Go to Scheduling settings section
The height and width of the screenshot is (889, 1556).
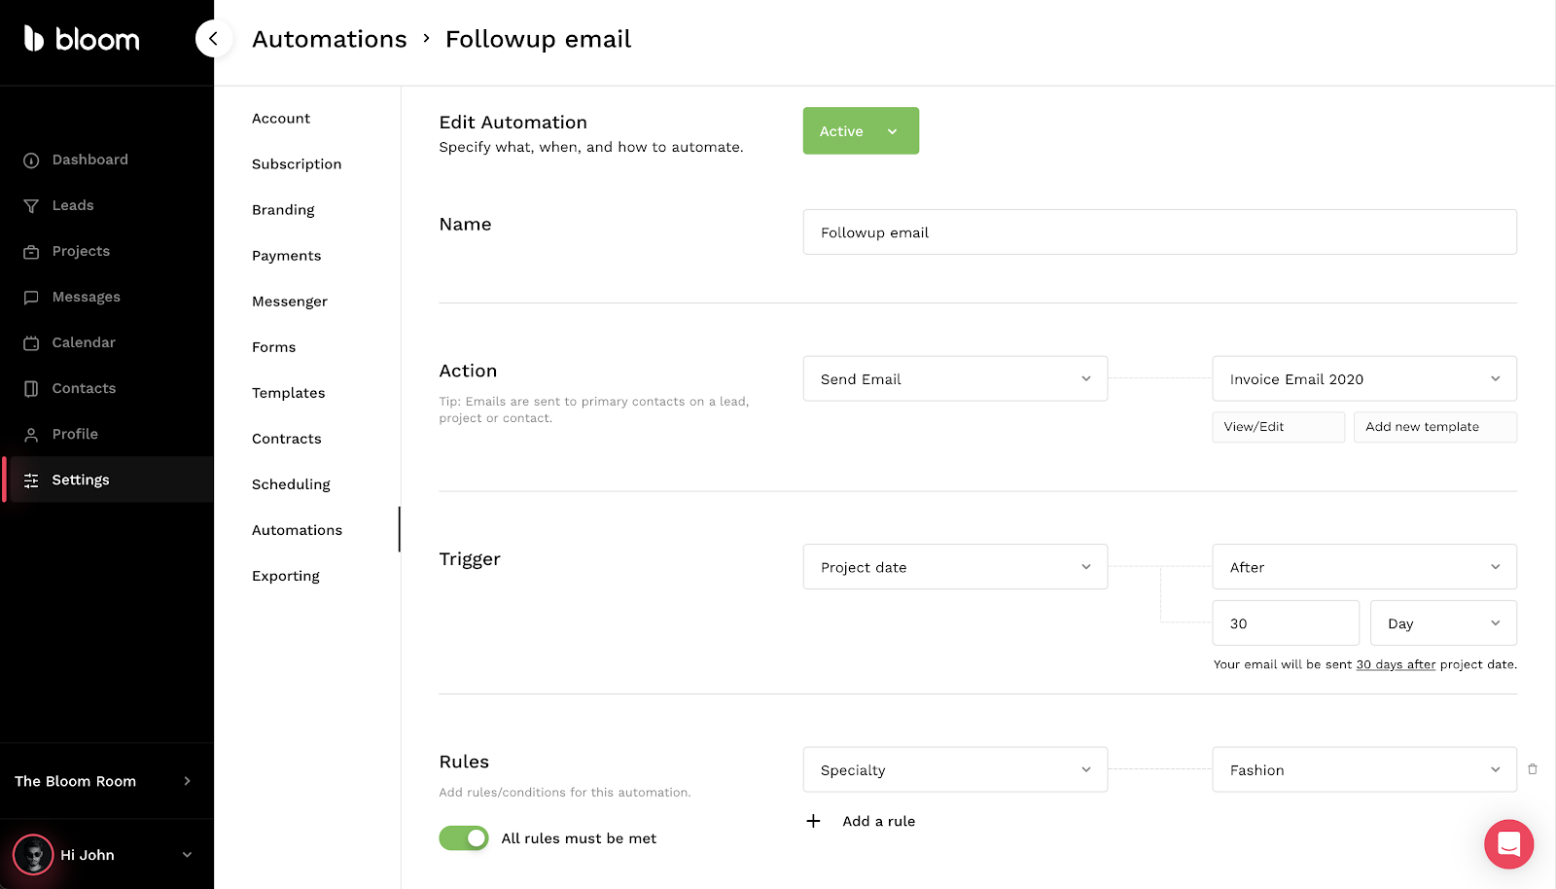(291, 484)
